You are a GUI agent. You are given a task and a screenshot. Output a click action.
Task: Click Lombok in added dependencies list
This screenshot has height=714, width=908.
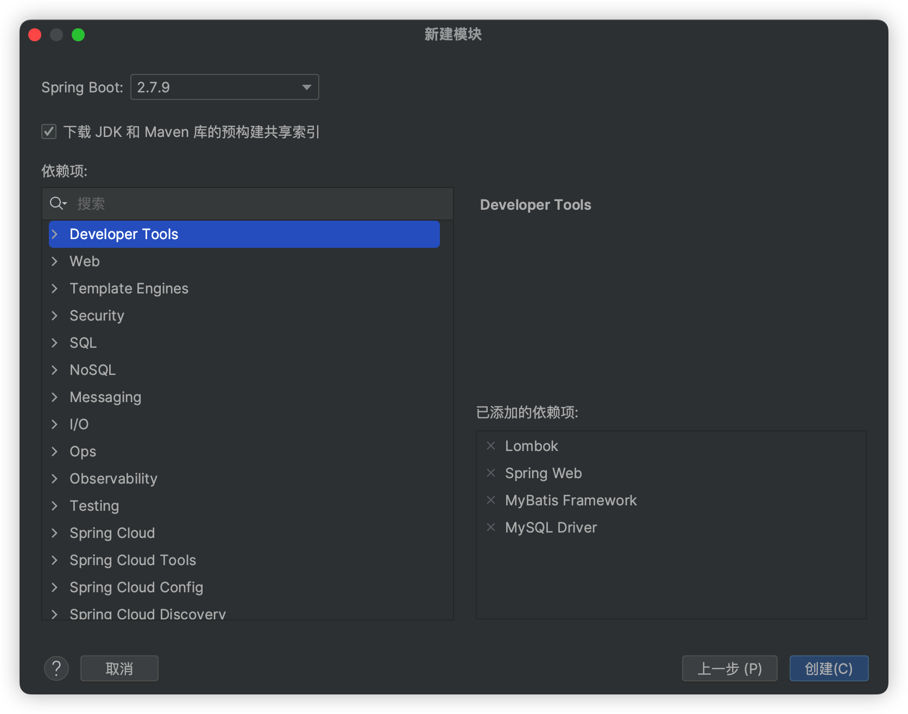[532, 446]
